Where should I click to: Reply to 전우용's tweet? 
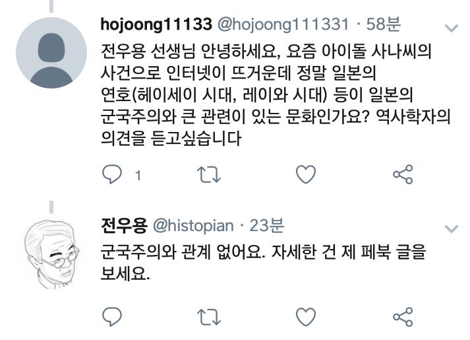click(112, 317)
